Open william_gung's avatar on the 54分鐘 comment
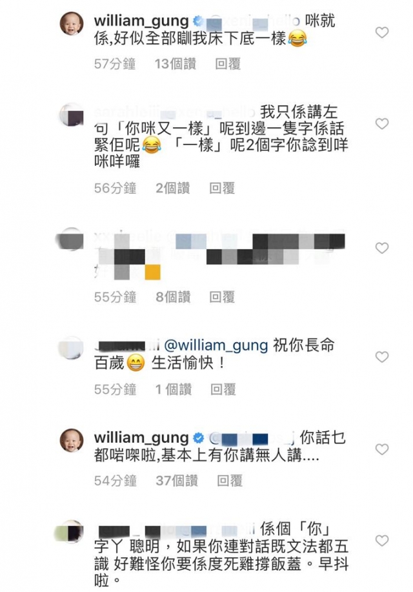The image size is (413, 592). coord(72,440)
